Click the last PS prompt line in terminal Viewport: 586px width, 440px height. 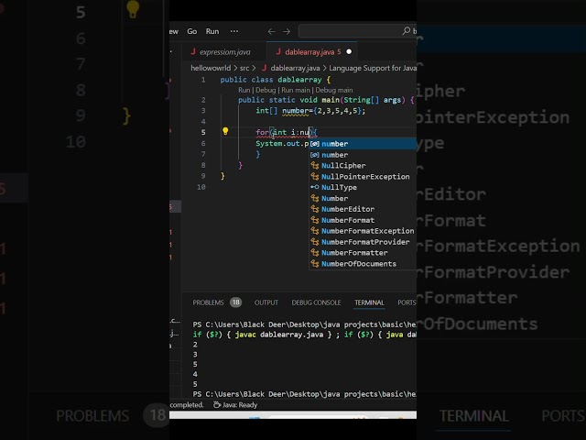point(304,394)
